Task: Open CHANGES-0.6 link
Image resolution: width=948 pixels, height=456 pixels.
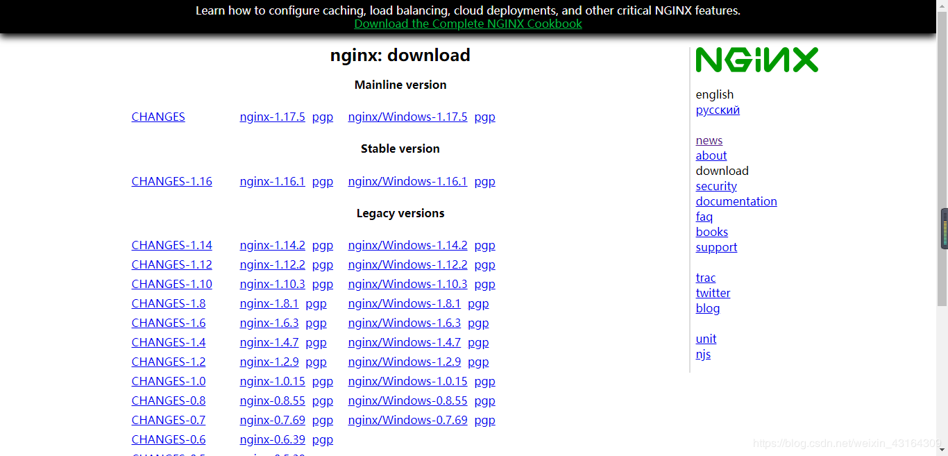Action: click(x=169, y=439)
